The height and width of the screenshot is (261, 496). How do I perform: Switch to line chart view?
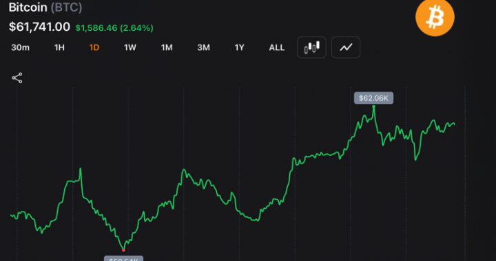pyautogui.click(x=346, y=47)
